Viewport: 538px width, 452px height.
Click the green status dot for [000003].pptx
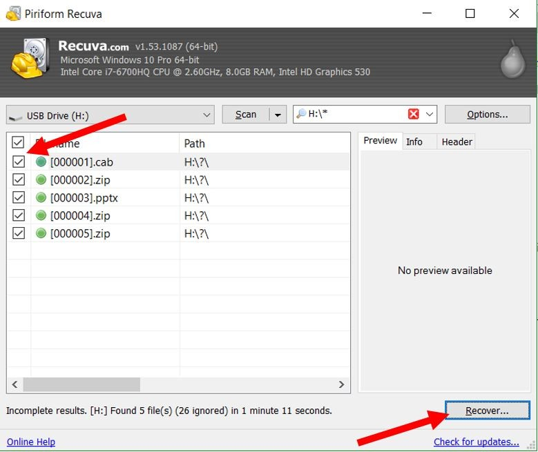click(41, 197)
